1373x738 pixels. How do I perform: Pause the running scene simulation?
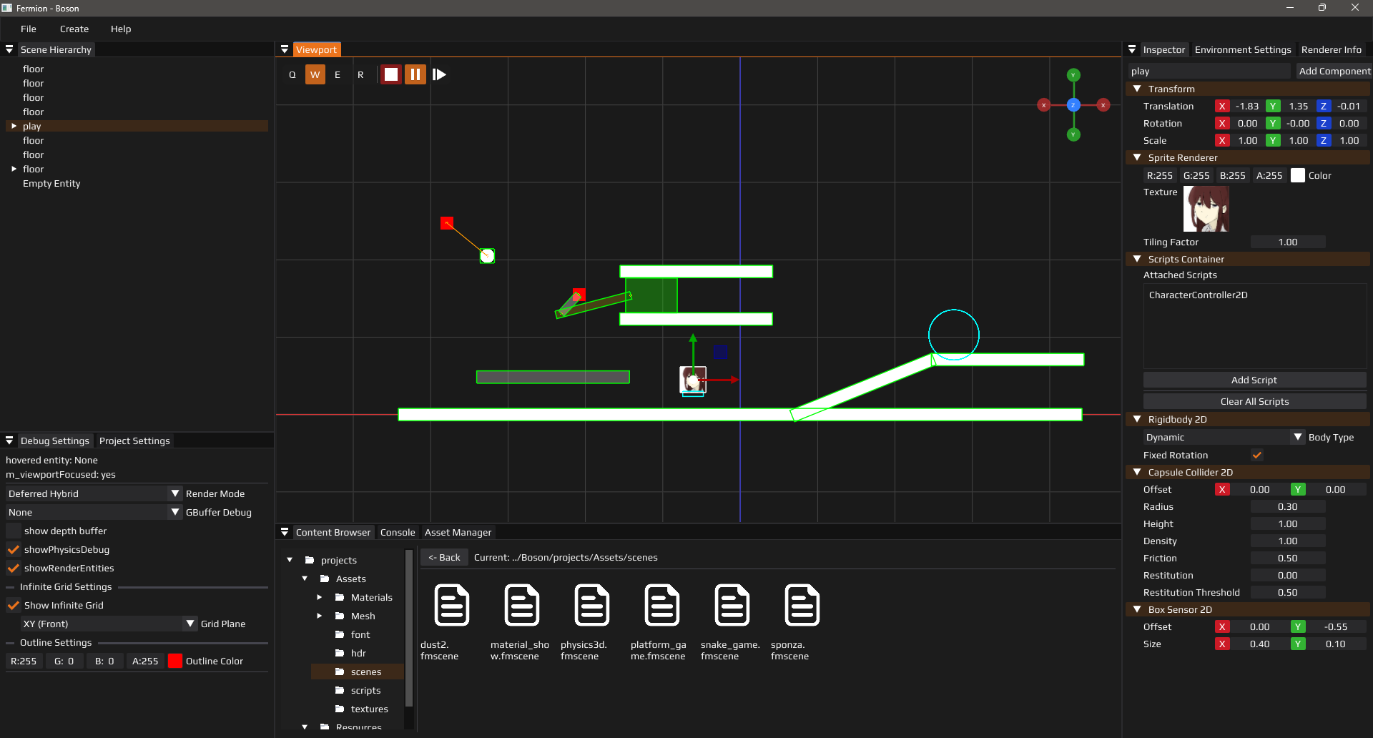click(415, 74)
